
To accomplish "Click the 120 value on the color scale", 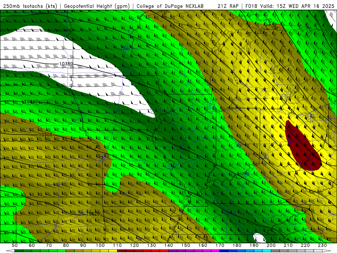I will tap(134, 245).
